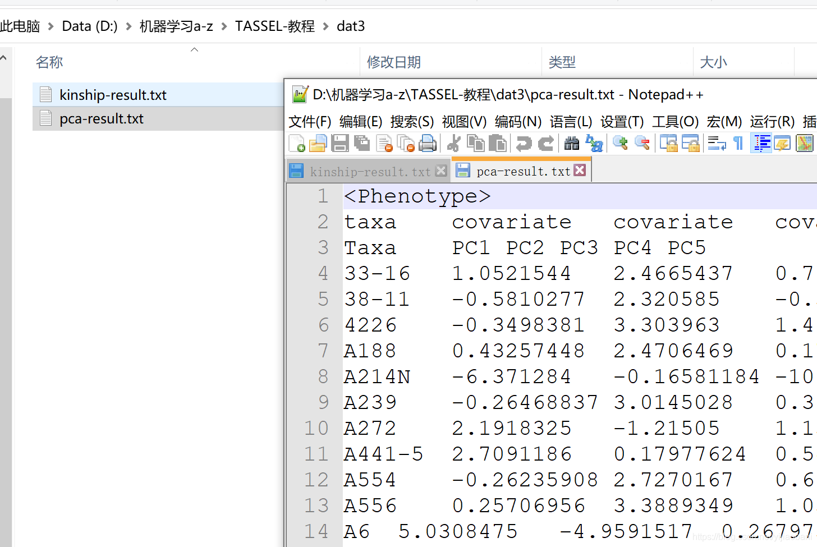Screen dimensions: 817x547
Task: Select pca-result.txt in the file list
Action: pos(101,118)
